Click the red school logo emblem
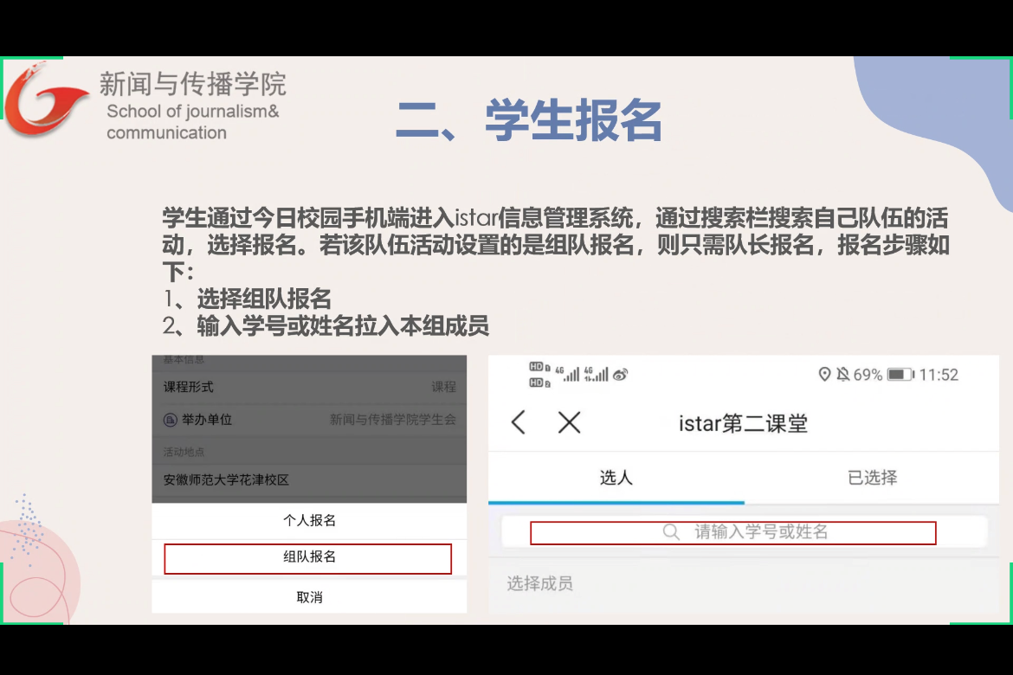This screenshot has height=675, width=1013. pos(43,100)
